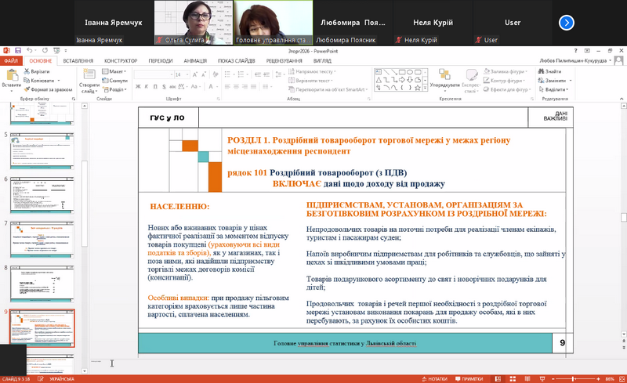Undo the last action in PowerPoint
This screenshot has height=383, width=627.
click(x=29, y=50)
